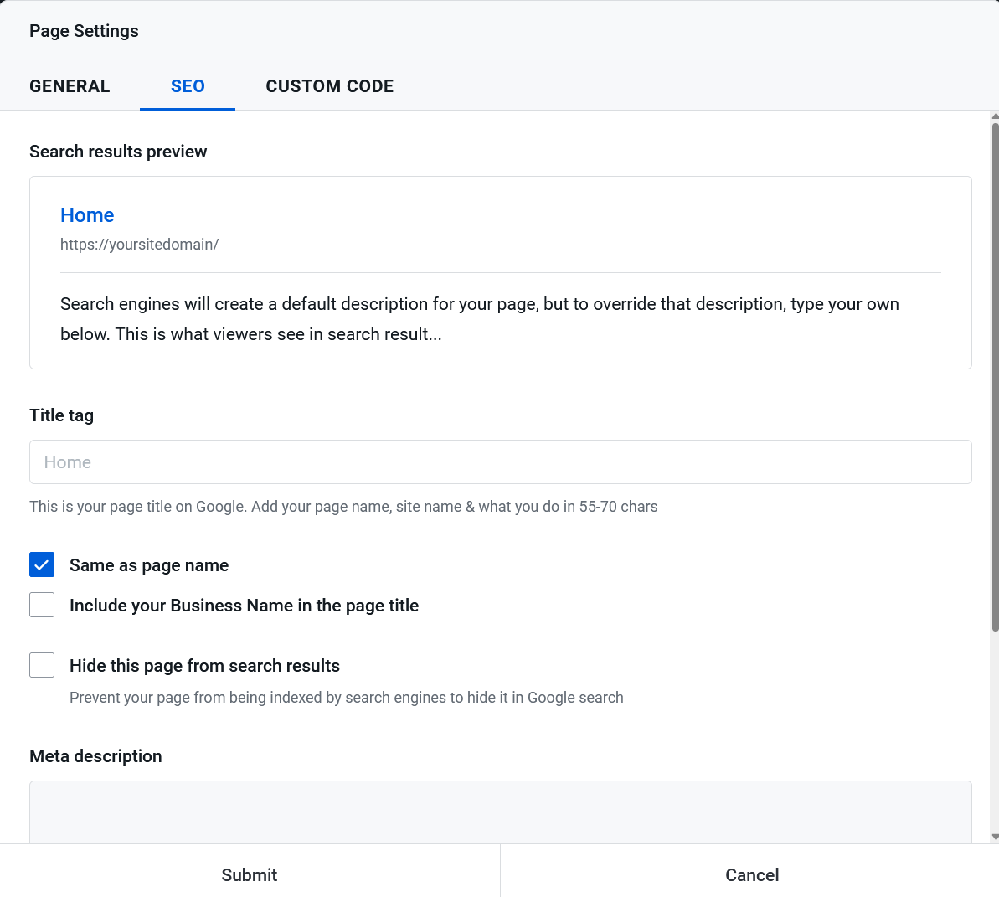The height and width of the screenshot is (897, 999).
Task: Click the scrollbar up arrow
Action: pos(994,116)
